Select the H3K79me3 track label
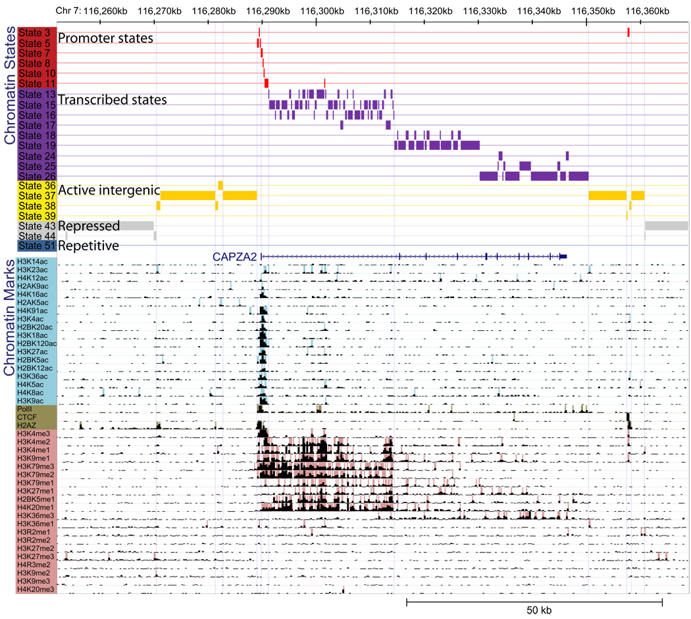Screen dimensions: 691x619 36,466
